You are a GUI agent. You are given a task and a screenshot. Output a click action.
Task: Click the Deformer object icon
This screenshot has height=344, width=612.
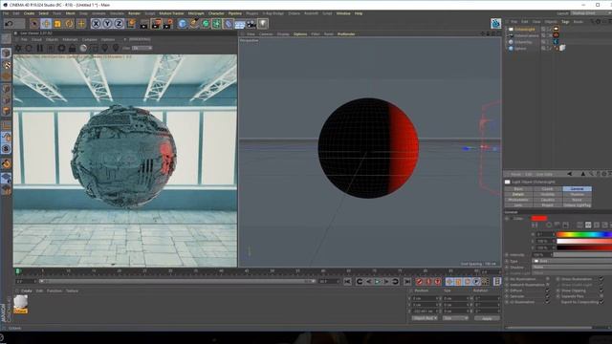coord(229,24)
